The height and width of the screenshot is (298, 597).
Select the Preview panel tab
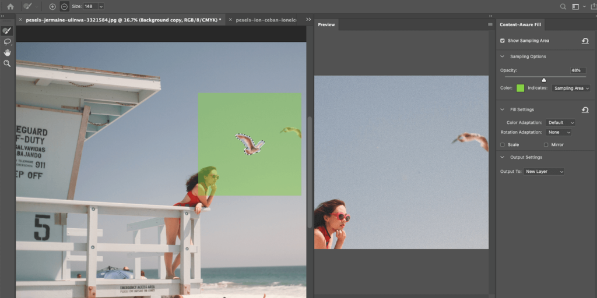point(326,24)
